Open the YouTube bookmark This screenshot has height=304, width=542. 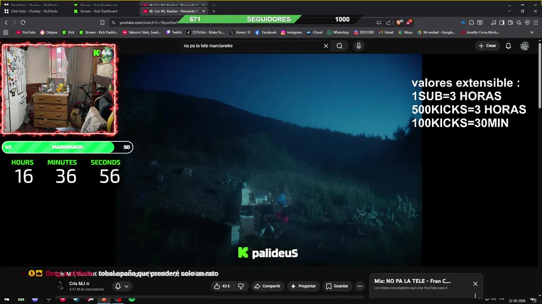[x=26, y=32]
